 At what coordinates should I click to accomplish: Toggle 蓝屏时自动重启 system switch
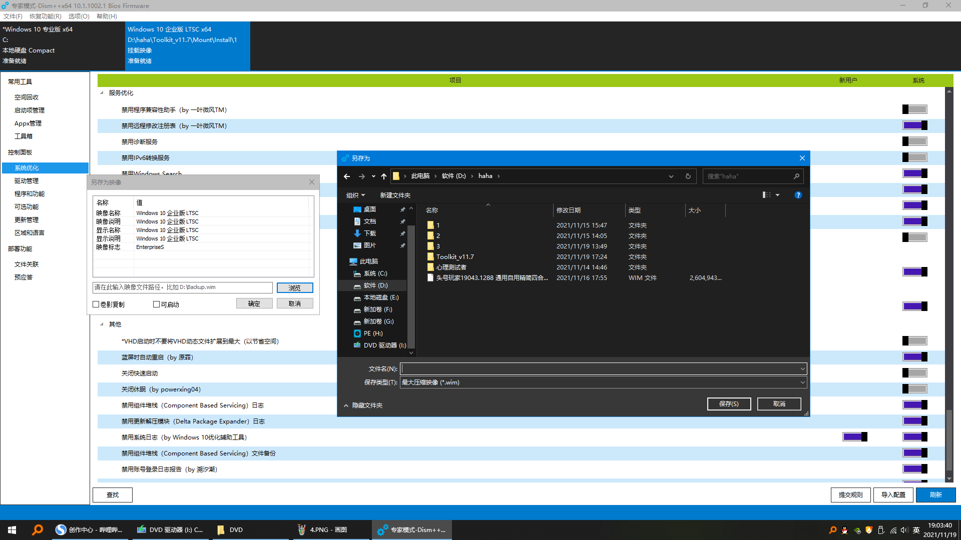(915, 357)
